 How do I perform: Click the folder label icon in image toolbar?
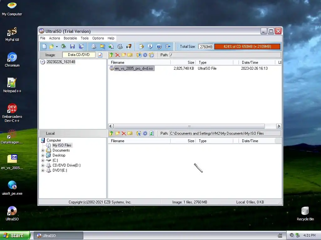(x=151, y=55)
